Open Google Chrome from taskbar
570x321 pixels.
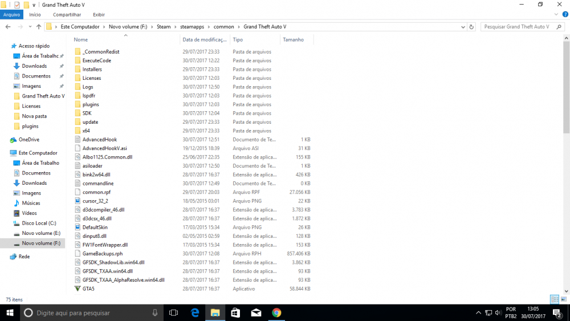[276, 312]
